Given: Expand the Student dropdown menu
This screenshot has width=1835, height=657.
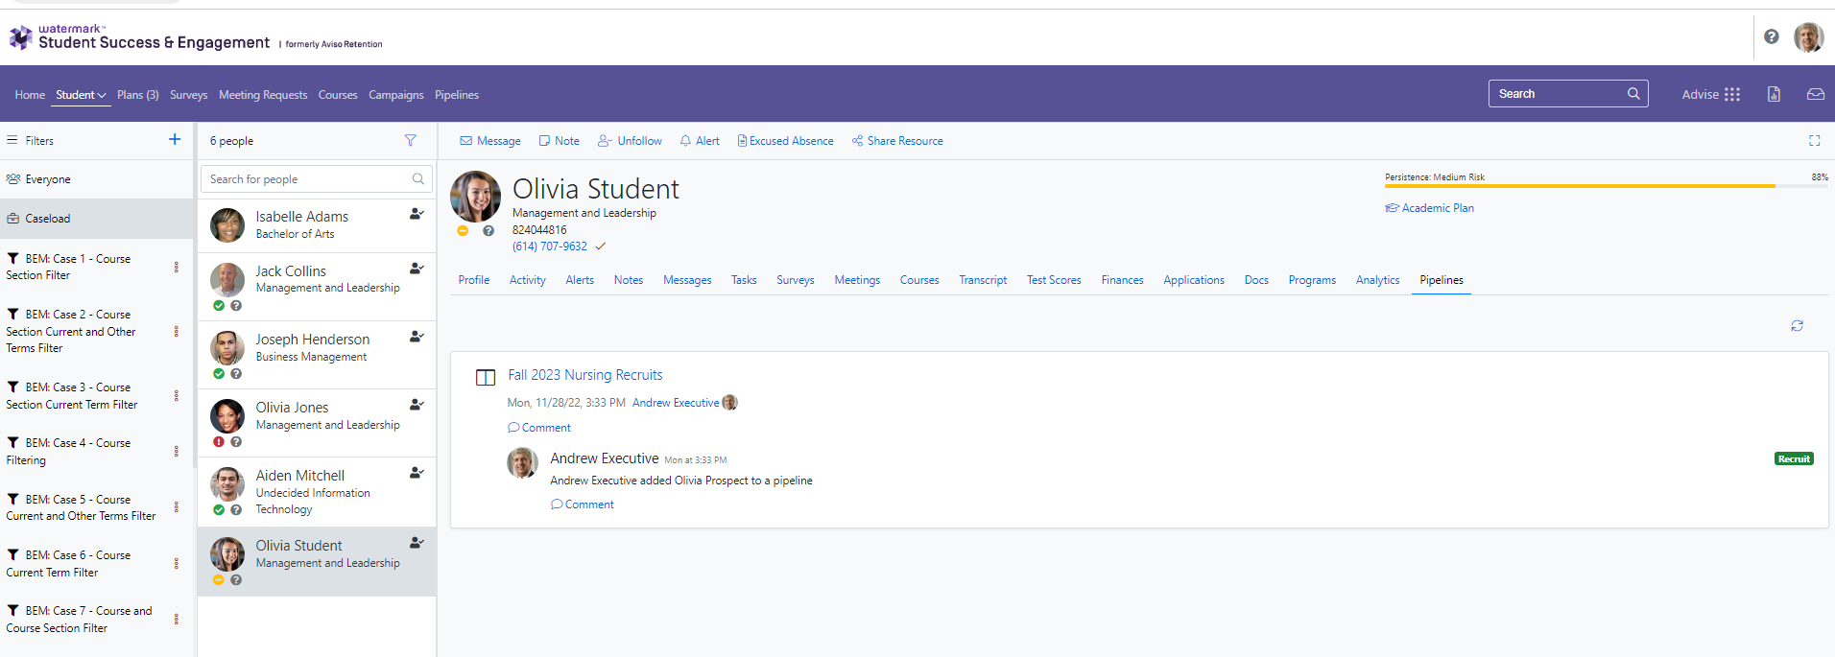Looking at the screenshot, I should point(81,95).
